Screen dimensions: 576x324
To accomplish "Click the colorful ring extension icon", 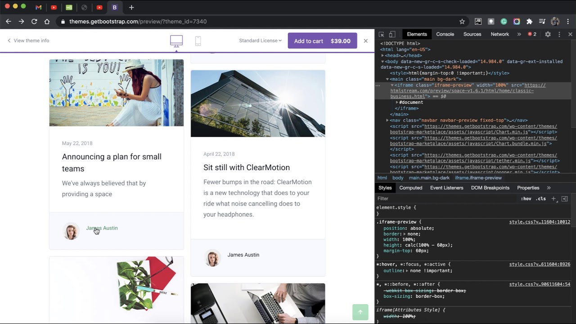I will pyautogui.click(x=517, y=21).
